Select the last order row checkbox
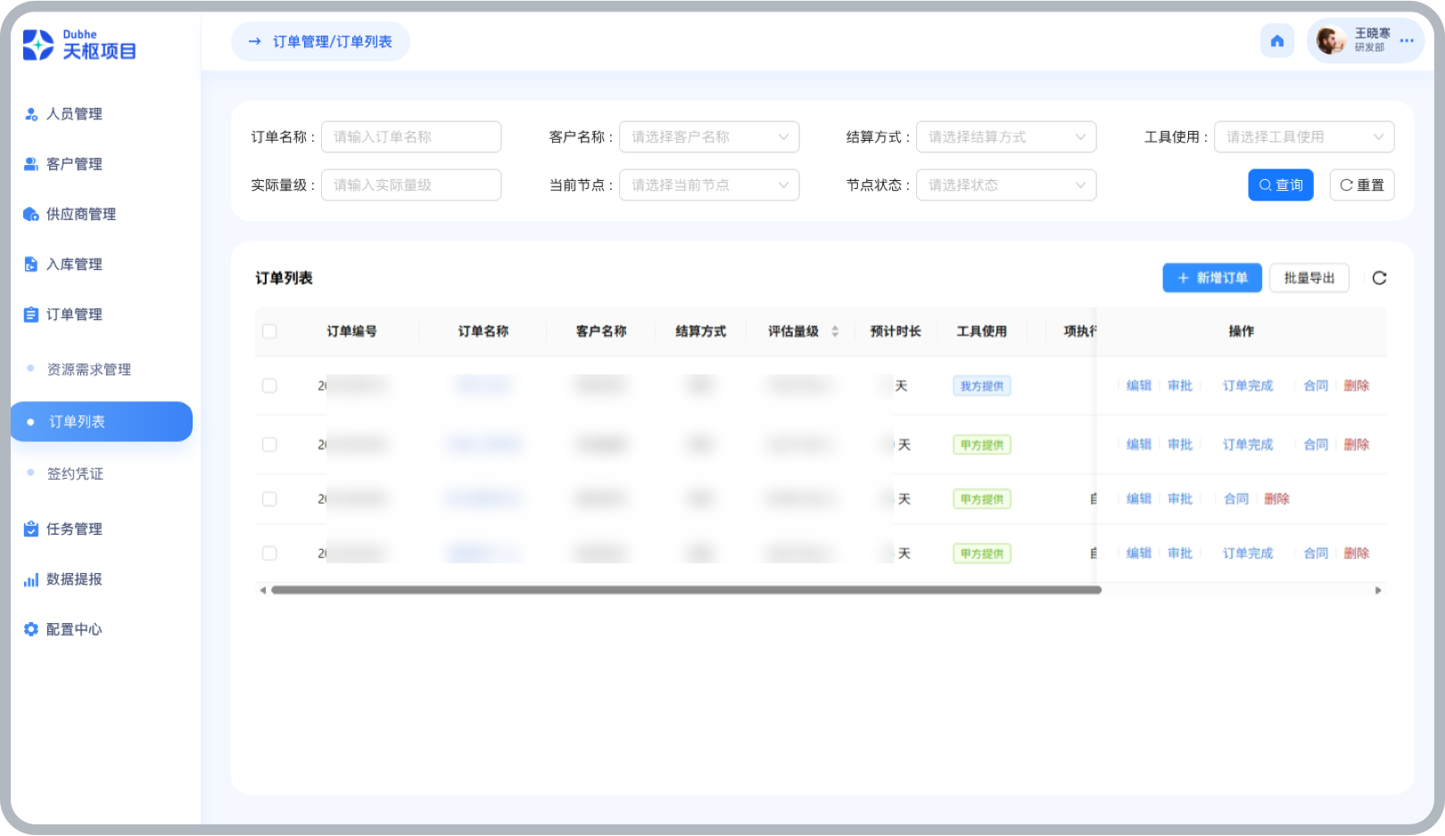Image resolution: width=1445 pixels, height=836 pixels. tap(269, 553)
